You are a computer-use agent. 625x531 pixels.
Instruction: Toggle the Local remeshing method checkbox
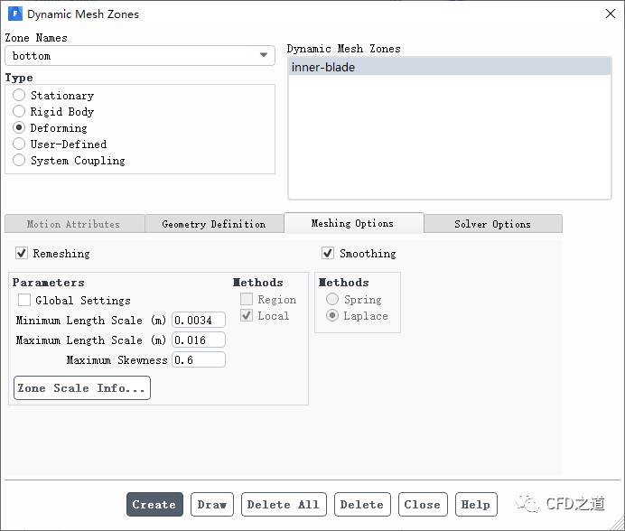pyautogui.click(x=247, y=315)
